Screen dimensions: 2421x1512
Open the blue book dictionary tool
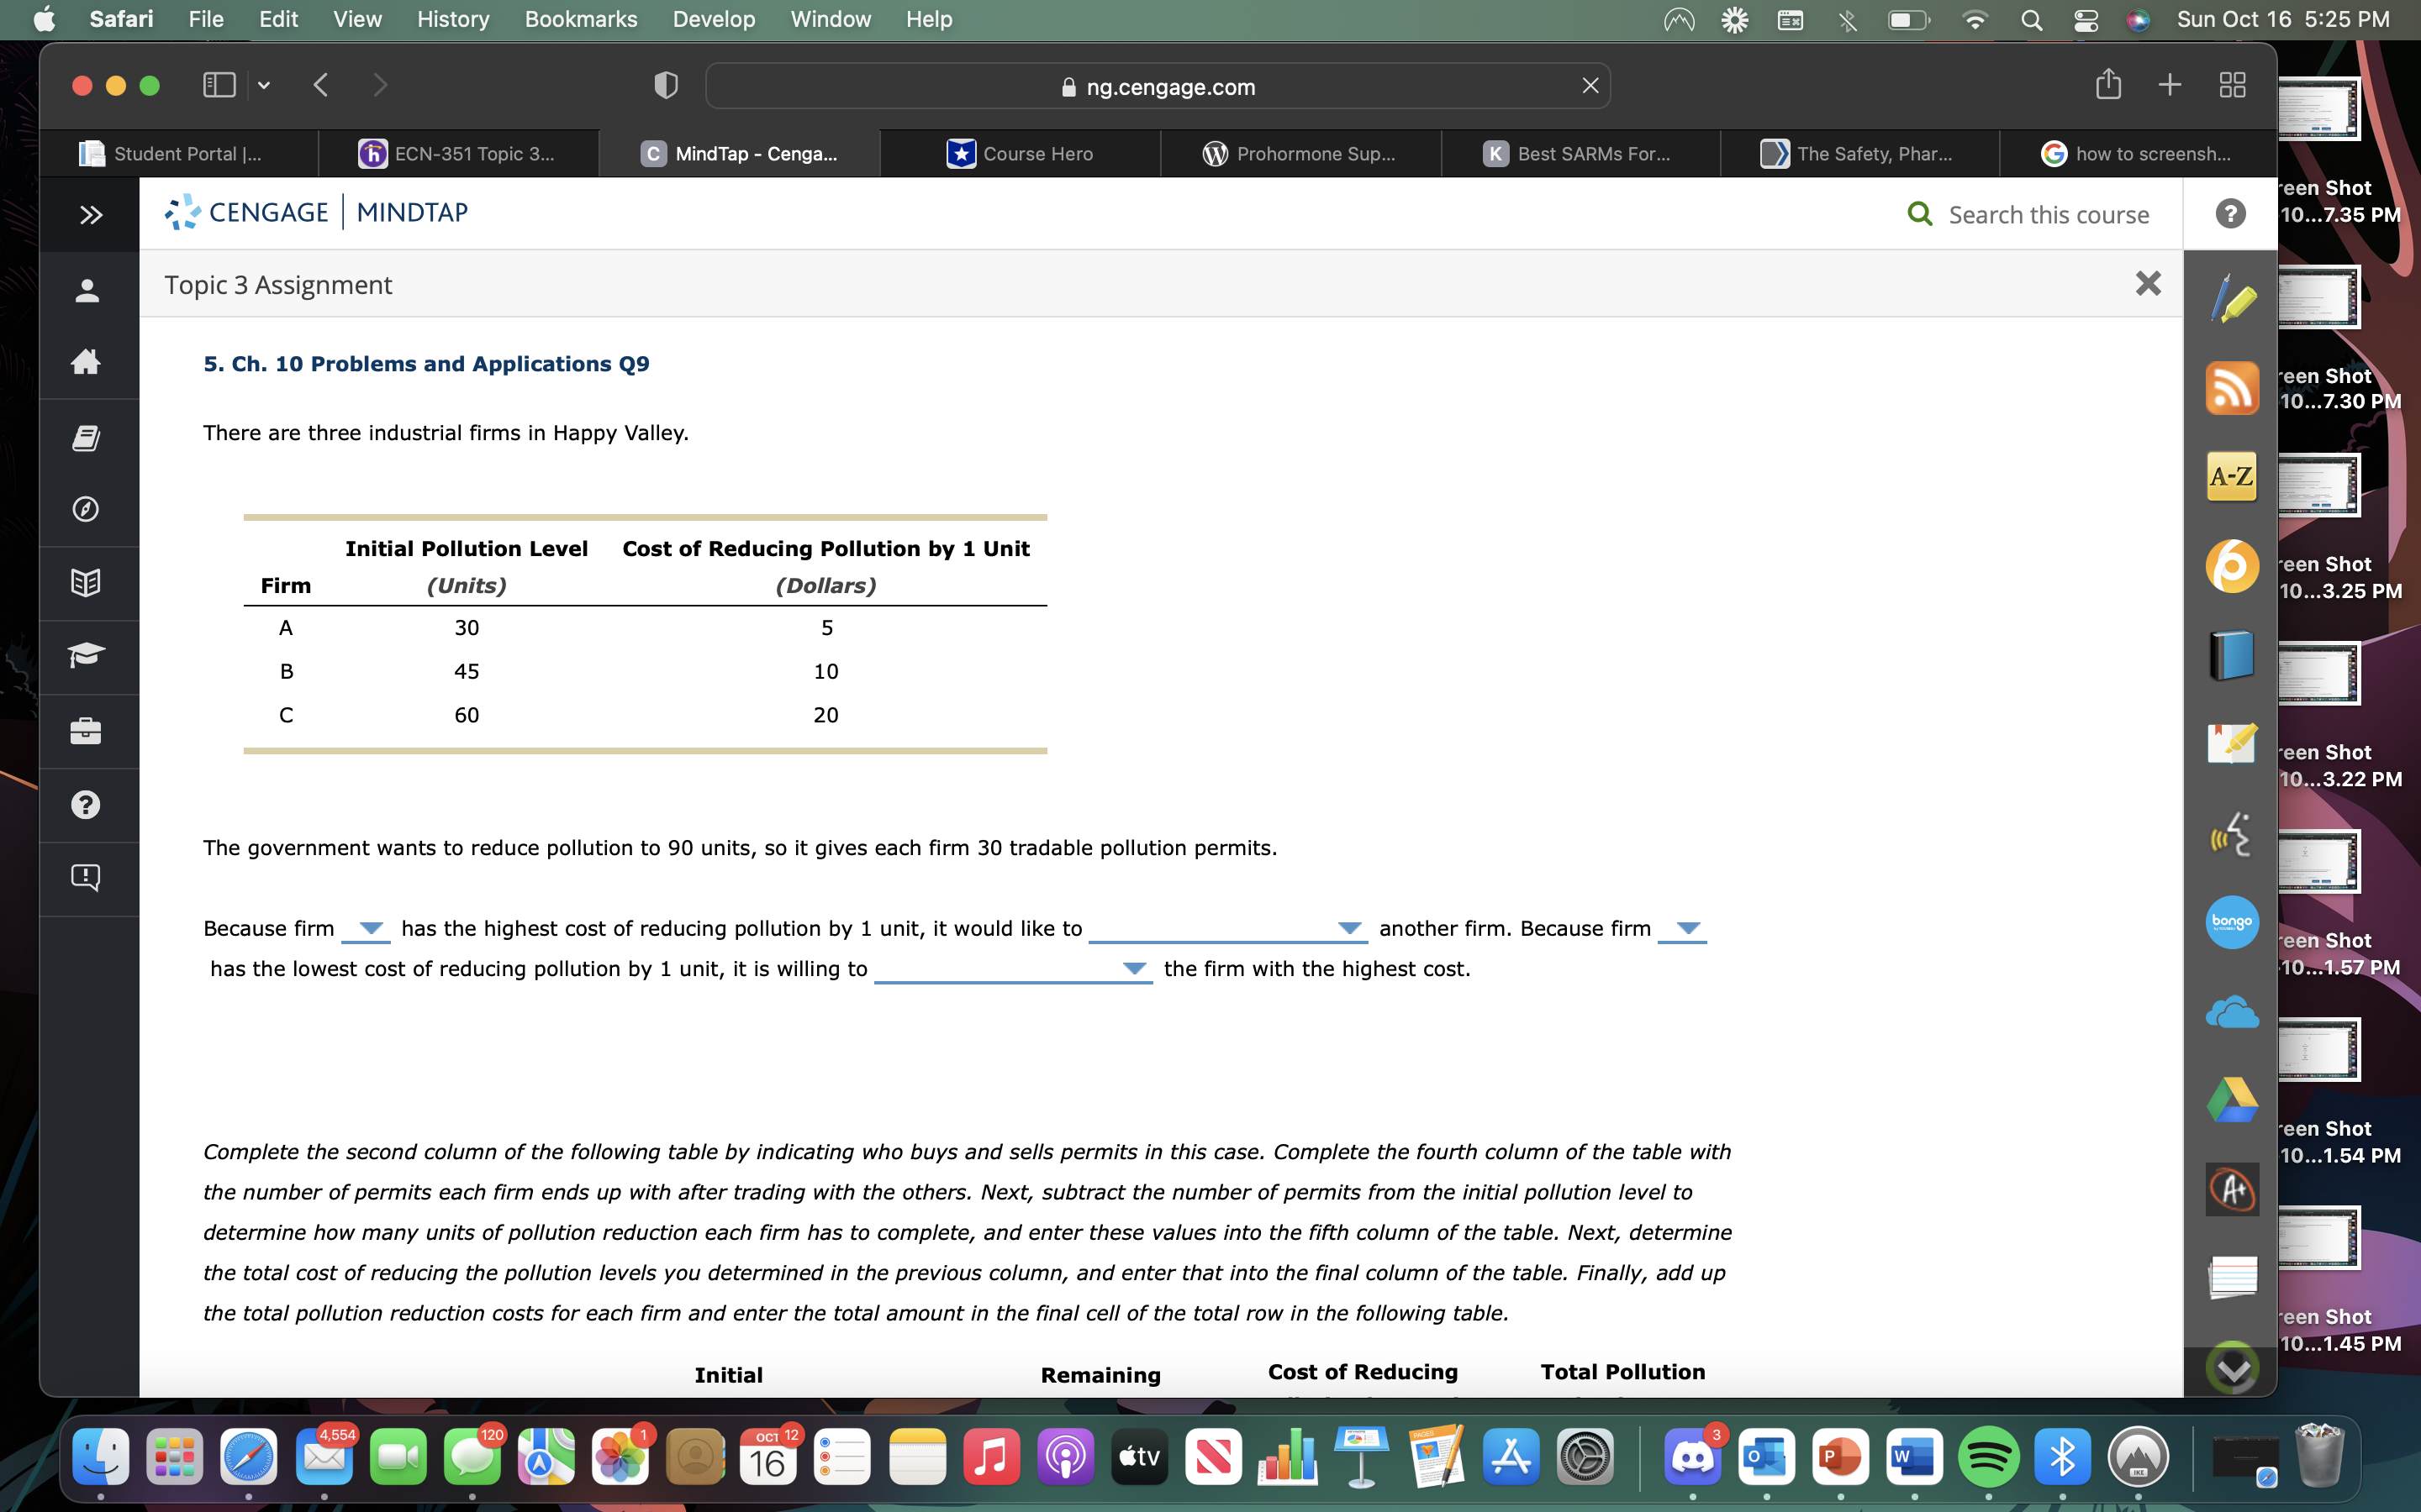coord(2233,654)
